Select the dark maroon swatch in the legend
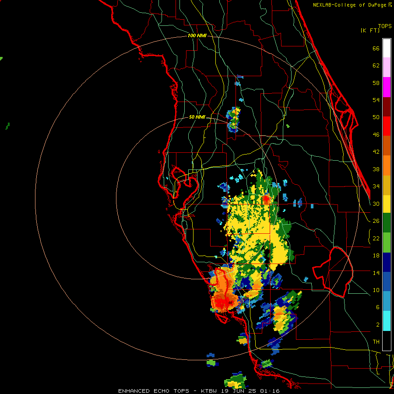The height and width of the screenshot is (394, 394). 387,107
